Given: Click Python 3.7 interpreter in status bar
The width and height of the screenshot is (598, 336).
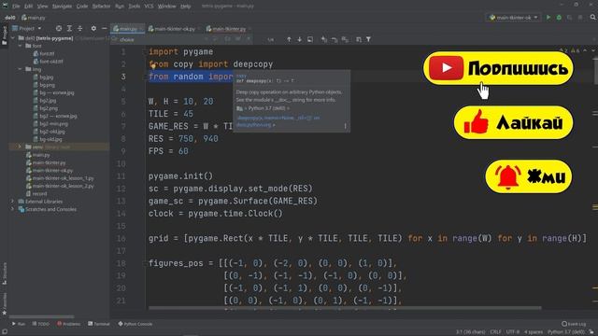Looking at the screenshot, I should pos(566,332).
